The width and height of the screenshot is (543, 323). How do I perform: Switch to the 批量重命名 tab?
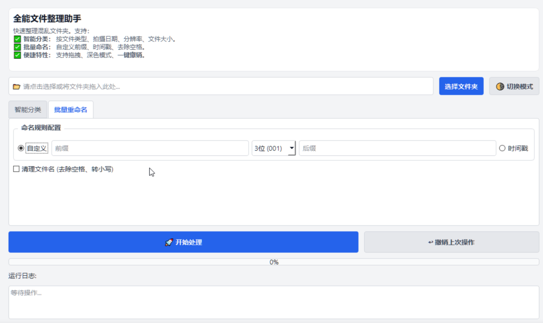pos(70,109)
